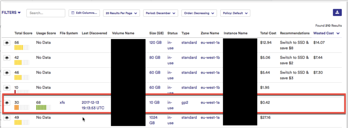Open the Order: Decreasing dropdown
Screen dimensions: 348x128
click(199, 13)
